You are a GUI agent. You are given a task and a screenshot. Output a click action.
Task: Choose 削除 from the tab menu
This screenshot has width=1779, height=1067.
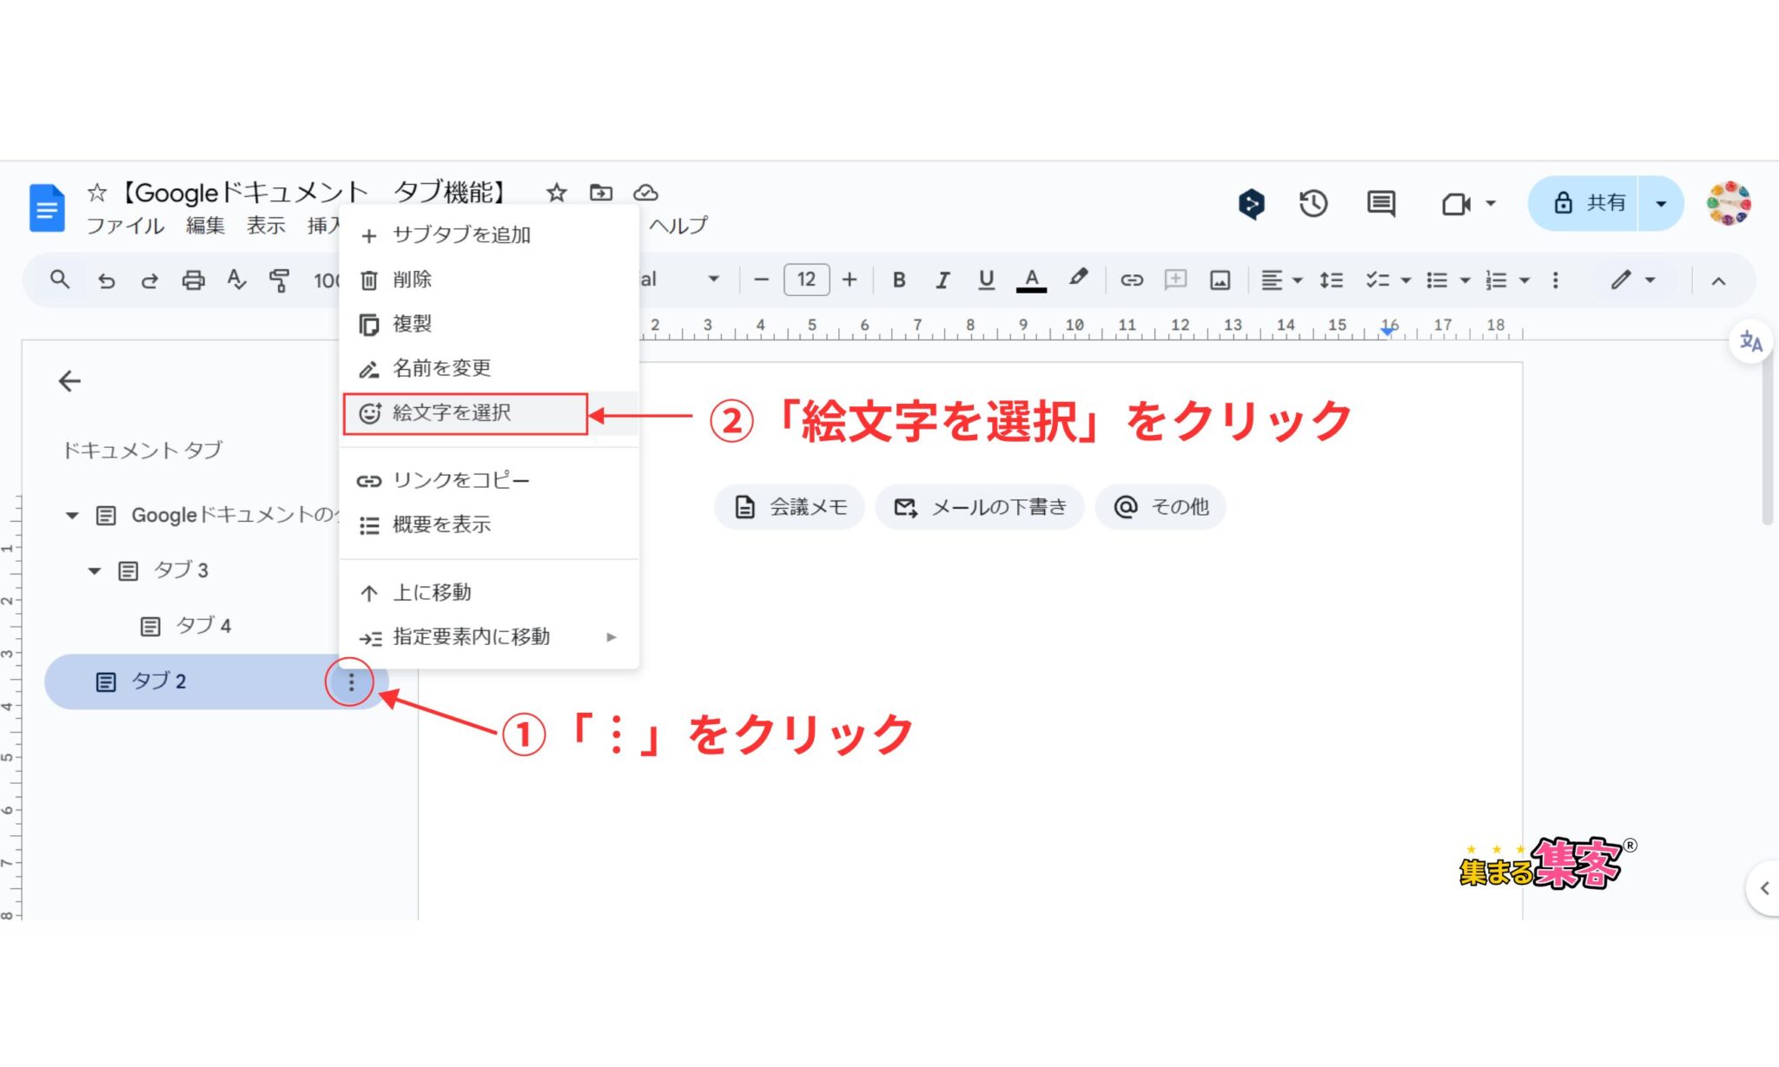(x=490, y=280)
